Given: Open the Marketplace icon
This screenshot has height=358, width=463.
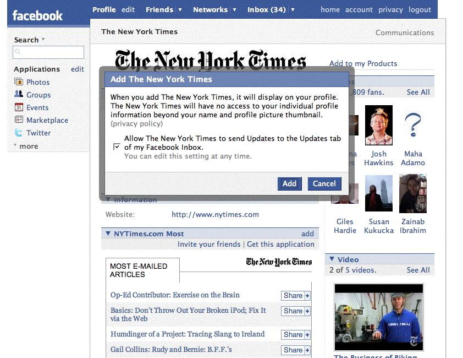Looking at the screenshot, I should click(x=19, y=120).
